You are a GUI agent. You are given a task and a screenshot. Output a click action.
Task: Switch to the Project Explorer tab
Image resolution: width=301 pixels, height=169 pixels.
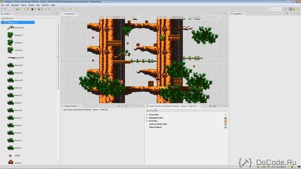tap(71, 106)
